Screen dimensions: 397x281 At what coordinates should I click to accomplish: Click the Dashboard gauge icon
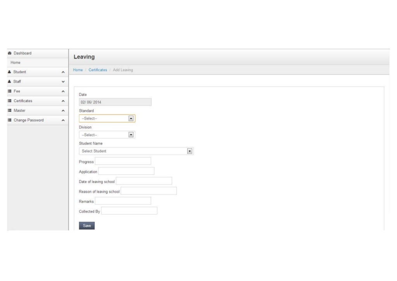[10, 53]
